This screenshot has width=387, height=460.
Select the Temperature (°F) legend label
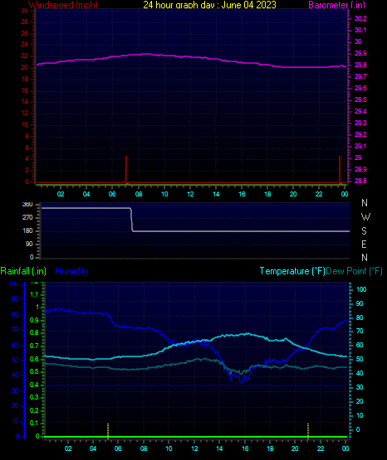(x=292, y=271)
